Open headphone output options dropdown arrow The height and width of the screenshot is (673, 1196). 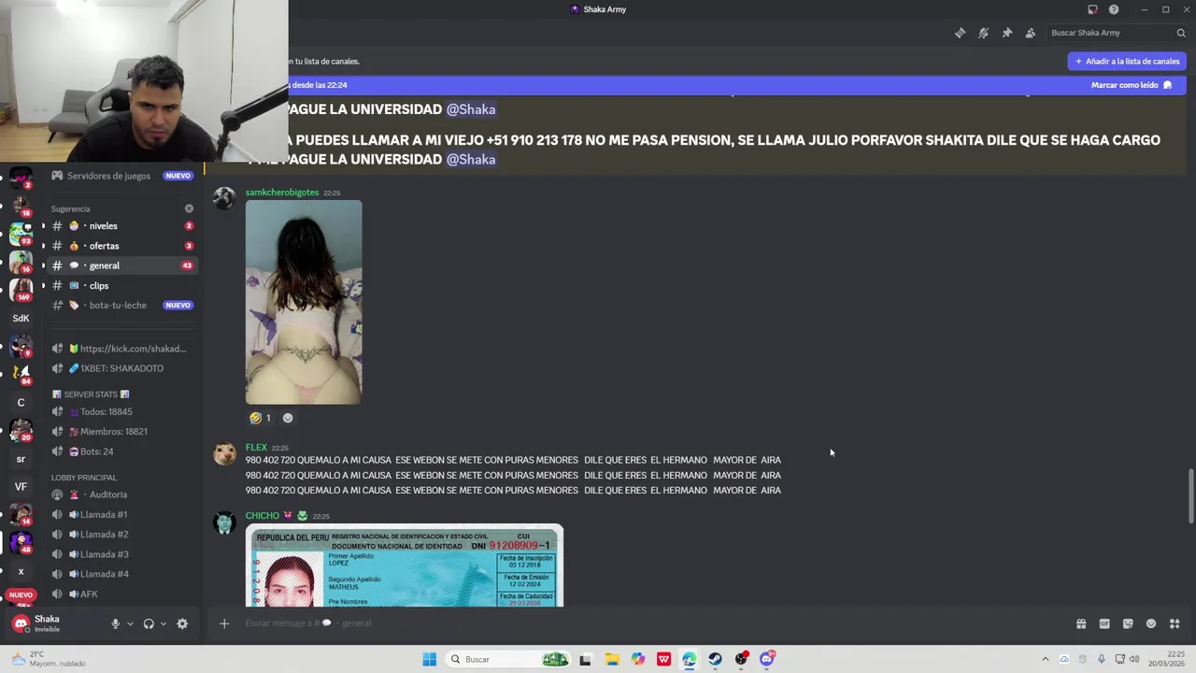[163, 623]
